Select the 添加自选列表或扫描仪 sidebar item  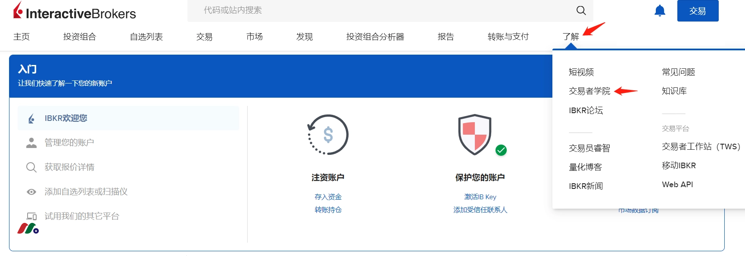click(x=128, y=192)
